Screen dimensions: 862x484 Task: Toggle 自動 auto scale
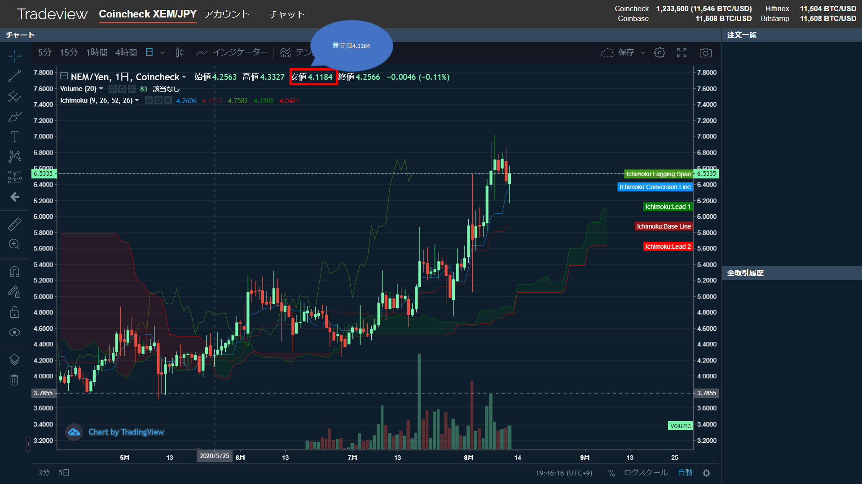685,473
